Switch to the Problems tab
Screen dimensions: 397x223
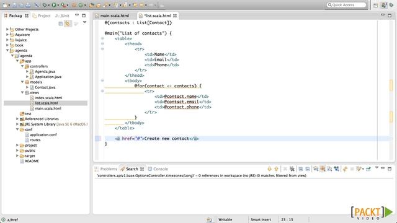[x=106, y=169]
